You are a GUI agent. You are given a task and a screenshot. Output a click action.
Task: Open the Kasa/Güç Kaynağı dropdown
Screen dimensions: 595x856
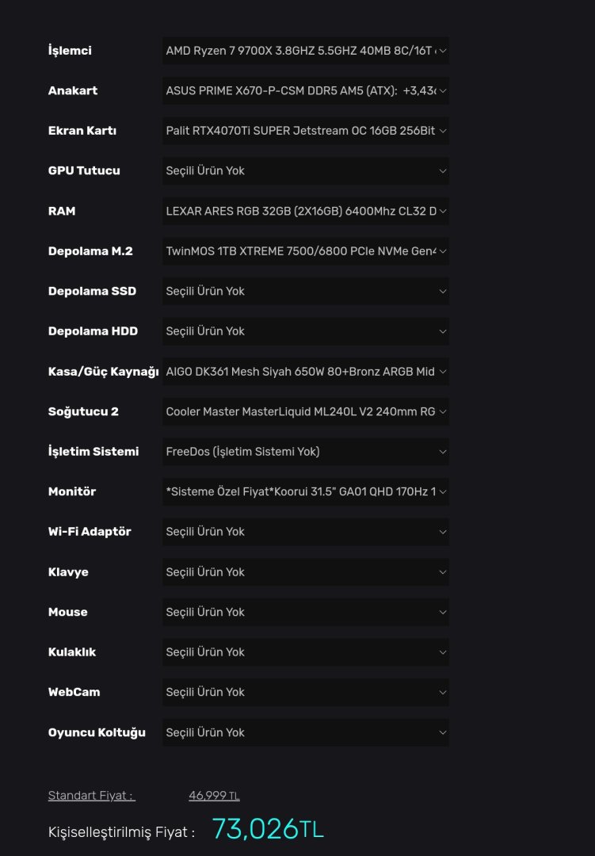pos(305,372)
